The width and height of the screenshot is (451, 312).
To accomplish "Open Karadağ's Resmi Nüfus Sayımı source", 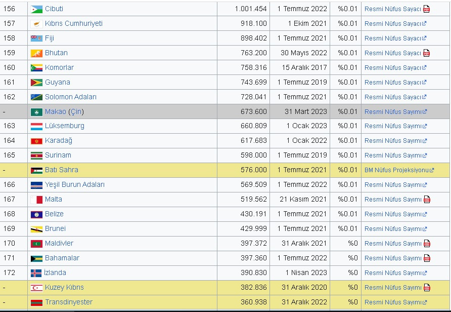I will 392,141.
